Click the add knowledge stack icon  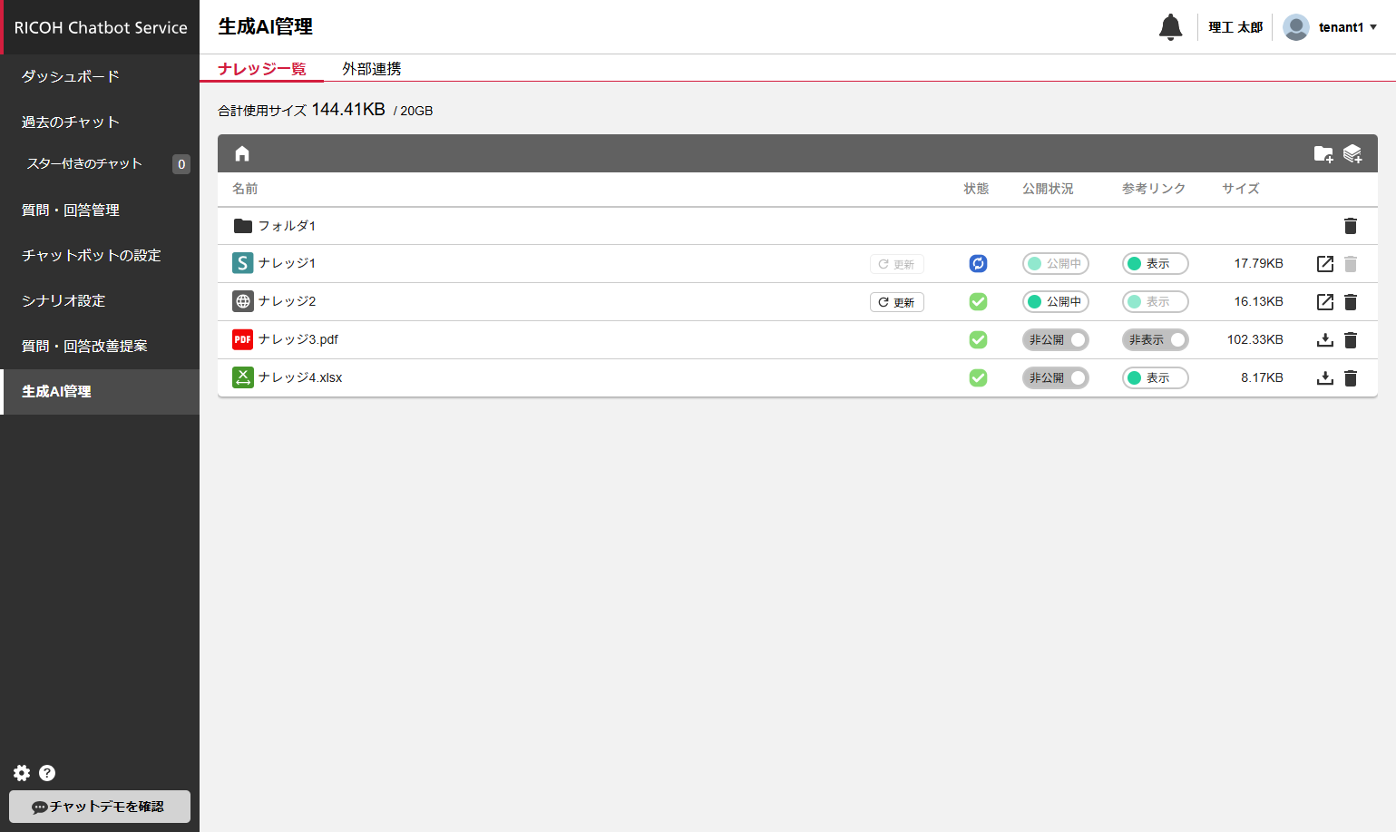pos(1352,153)
